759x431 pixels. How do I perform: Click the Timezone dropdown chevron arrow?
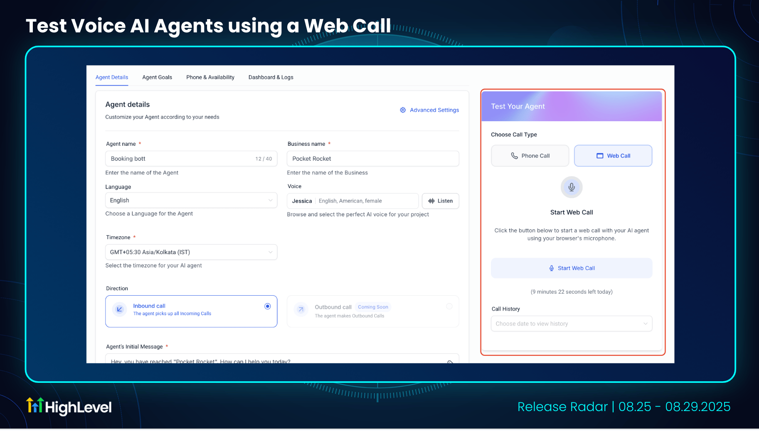[271, 252]
